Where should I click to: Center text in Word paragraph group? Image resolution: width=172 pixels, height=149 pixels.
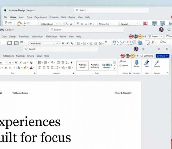[44, 68]
